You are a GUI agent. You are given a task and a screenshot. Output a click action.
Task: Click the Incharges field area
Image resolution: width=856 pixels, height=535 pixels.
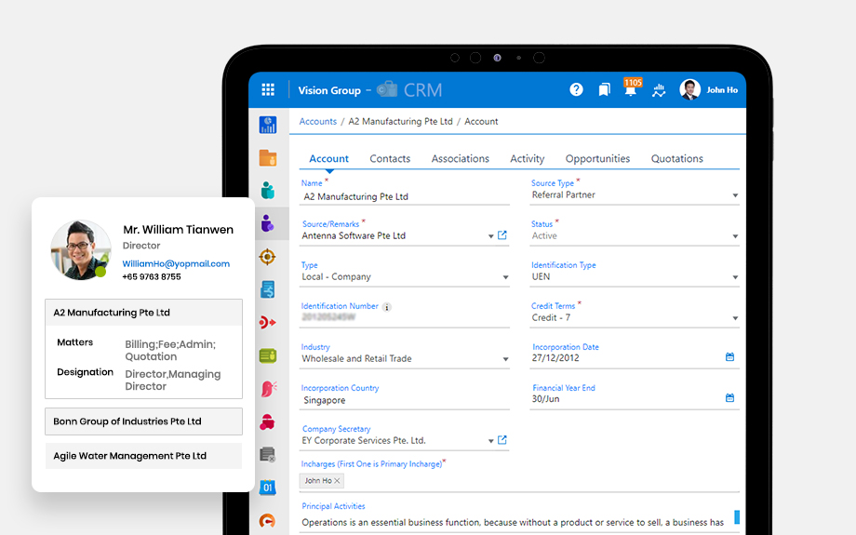tap(519, 481)
